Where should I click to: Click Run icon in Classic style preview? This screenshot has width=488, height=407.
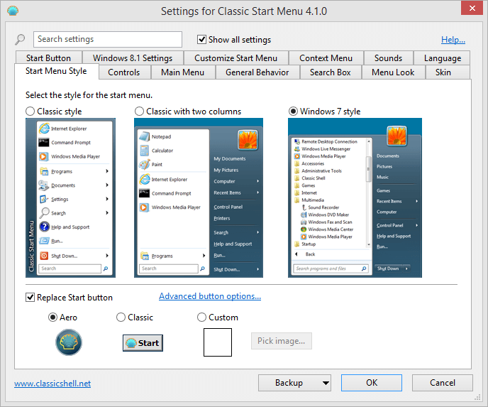(x=44, y=241)
